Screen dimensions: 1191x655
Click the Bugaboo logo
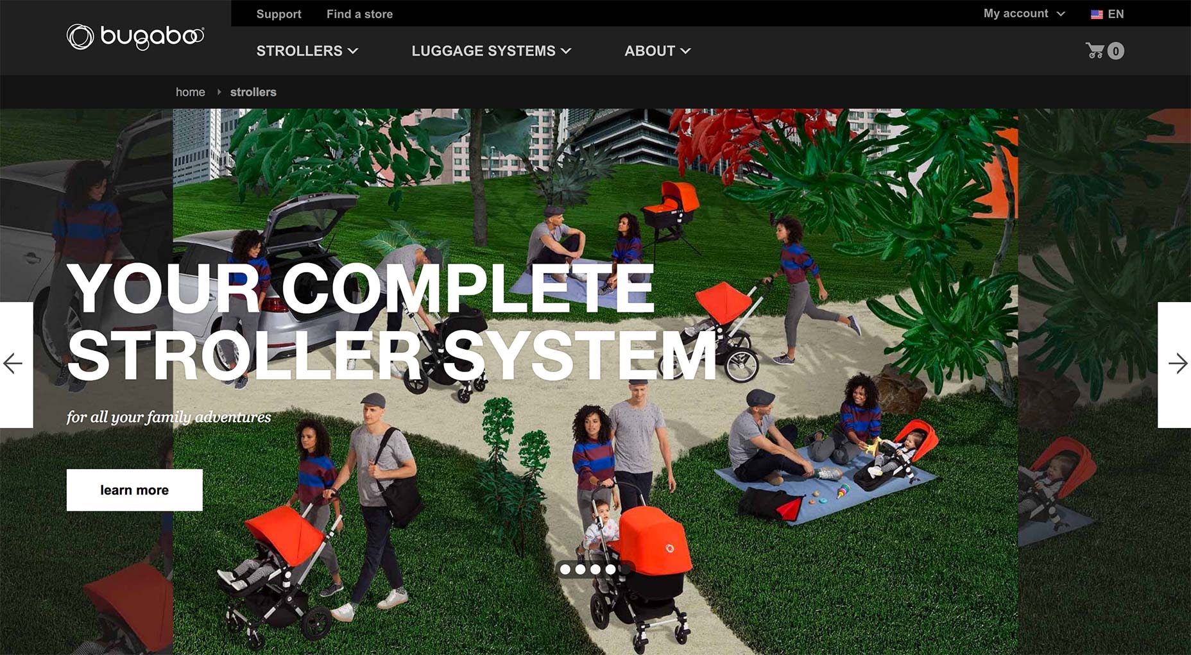[135, 37]
